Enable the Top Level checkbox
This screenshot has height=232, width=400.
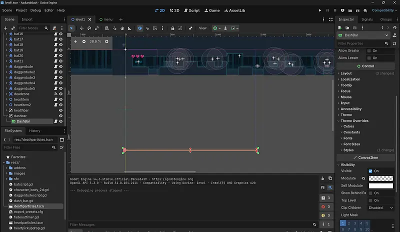pyautogui.click(x=370, y=200)
